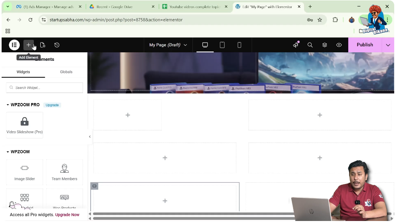The image size is (395, 223).
Task: Open the What's New megaphone icon
Action: (296, 45)
